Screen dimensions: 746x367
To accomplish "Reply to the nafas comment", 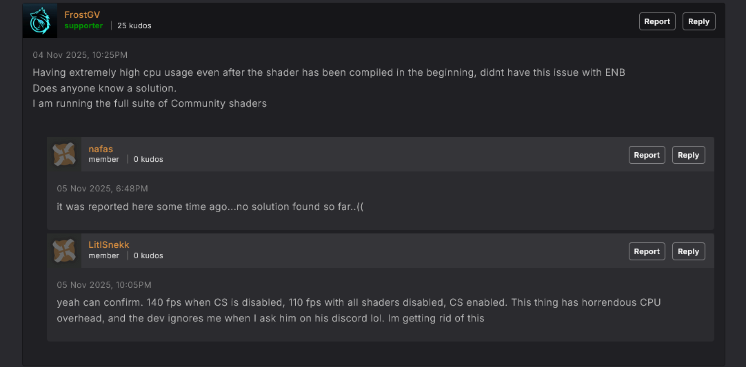I will 688,155.
